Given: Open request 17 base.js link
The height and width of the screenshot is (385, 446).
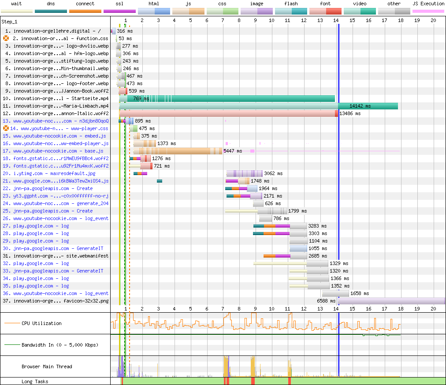Looking at the screenshot, I should (53, 151).
